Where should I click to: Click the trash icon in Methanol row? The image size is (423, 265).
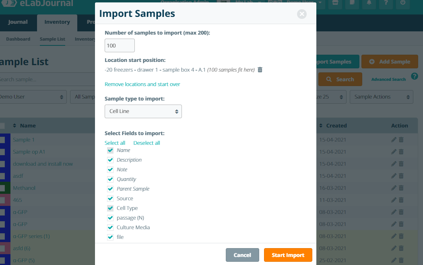pyautogui.click(x=401, y=188)
